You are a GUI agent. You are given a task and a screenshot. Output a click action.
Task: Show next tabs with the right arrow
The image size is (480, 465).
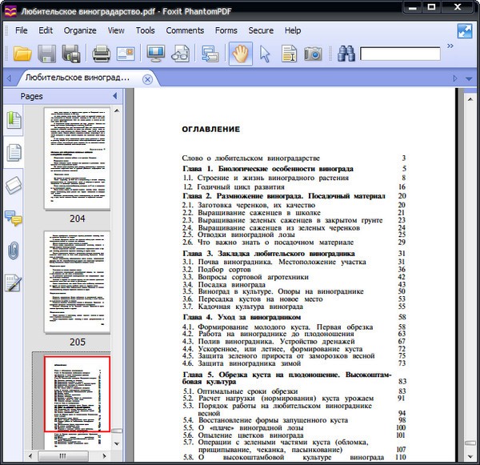point(455,78)
